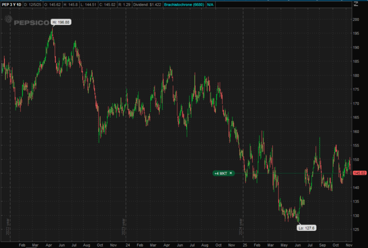This screenshot has height=248, width=368.
Task: Click the Dividend: $1.422 header field
Action: [148, 4]
